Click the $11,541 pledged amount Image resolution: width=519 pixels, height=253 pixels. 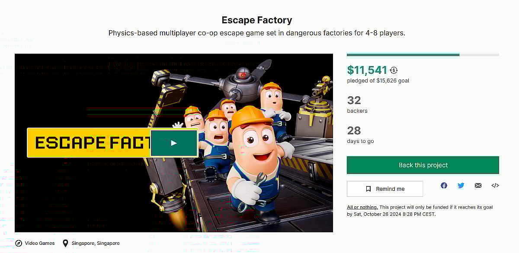367,70
